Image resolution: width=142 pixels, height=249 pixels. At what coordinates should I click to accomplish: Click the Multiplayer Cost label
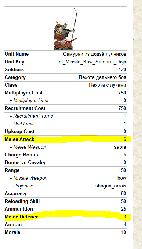24,93
